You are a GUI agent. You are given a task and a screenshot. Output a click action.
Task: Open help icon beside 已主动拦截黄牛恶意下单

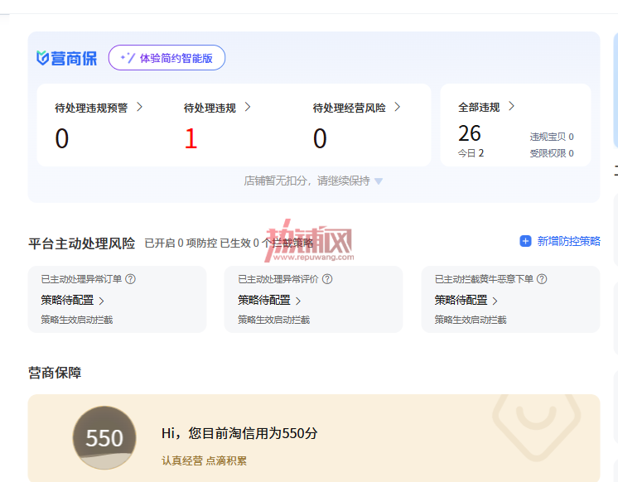(542, 279)
